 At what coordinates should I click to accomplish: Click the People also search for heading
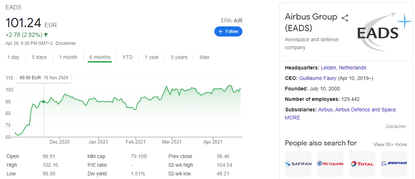(321, 143)
